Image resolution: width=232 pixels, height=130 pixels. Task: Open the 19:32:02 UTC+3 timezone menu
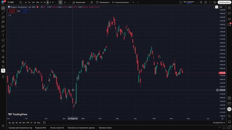[x=219, y=123]
